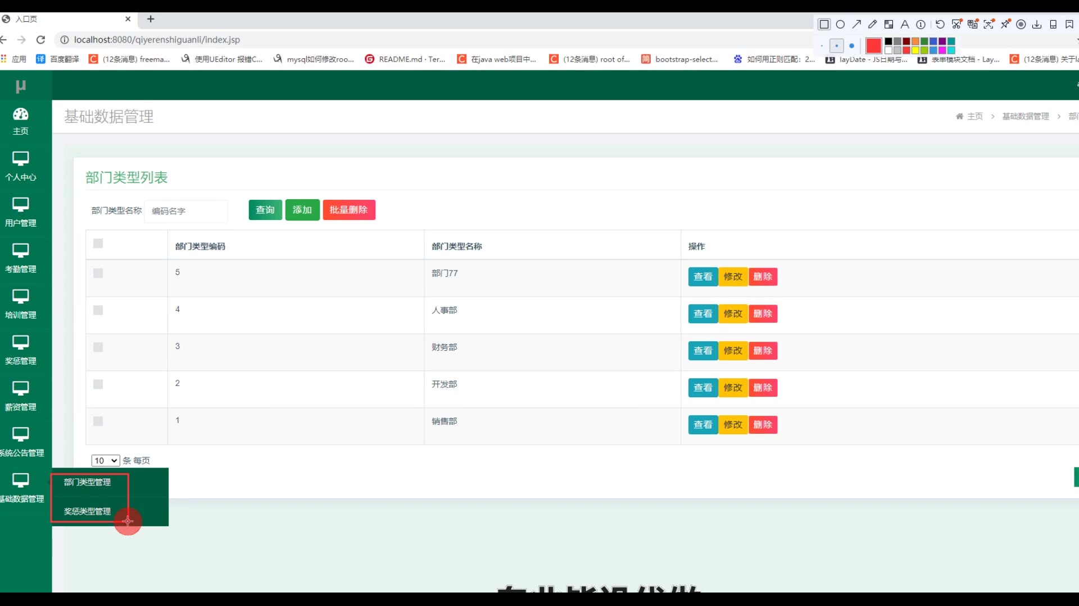Select the arrow drawing tool
Image resolution: width=1079 pixels, height=606 pixels.
point(856,24)
